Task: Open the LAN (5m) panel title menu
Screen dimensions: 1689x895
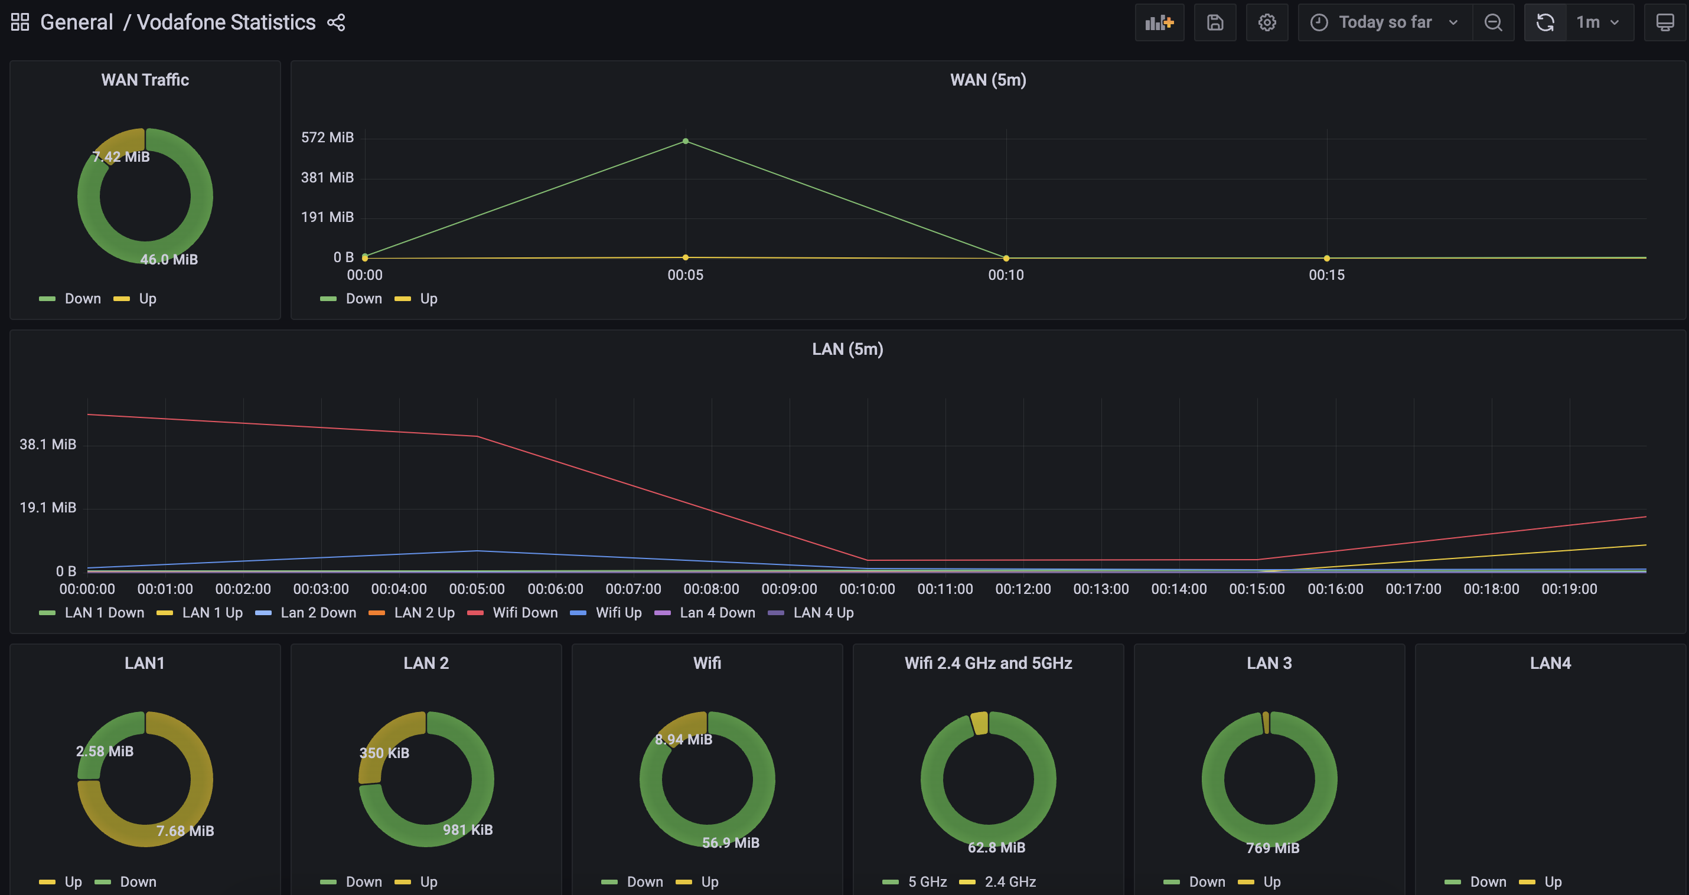Action: [847, 349]
